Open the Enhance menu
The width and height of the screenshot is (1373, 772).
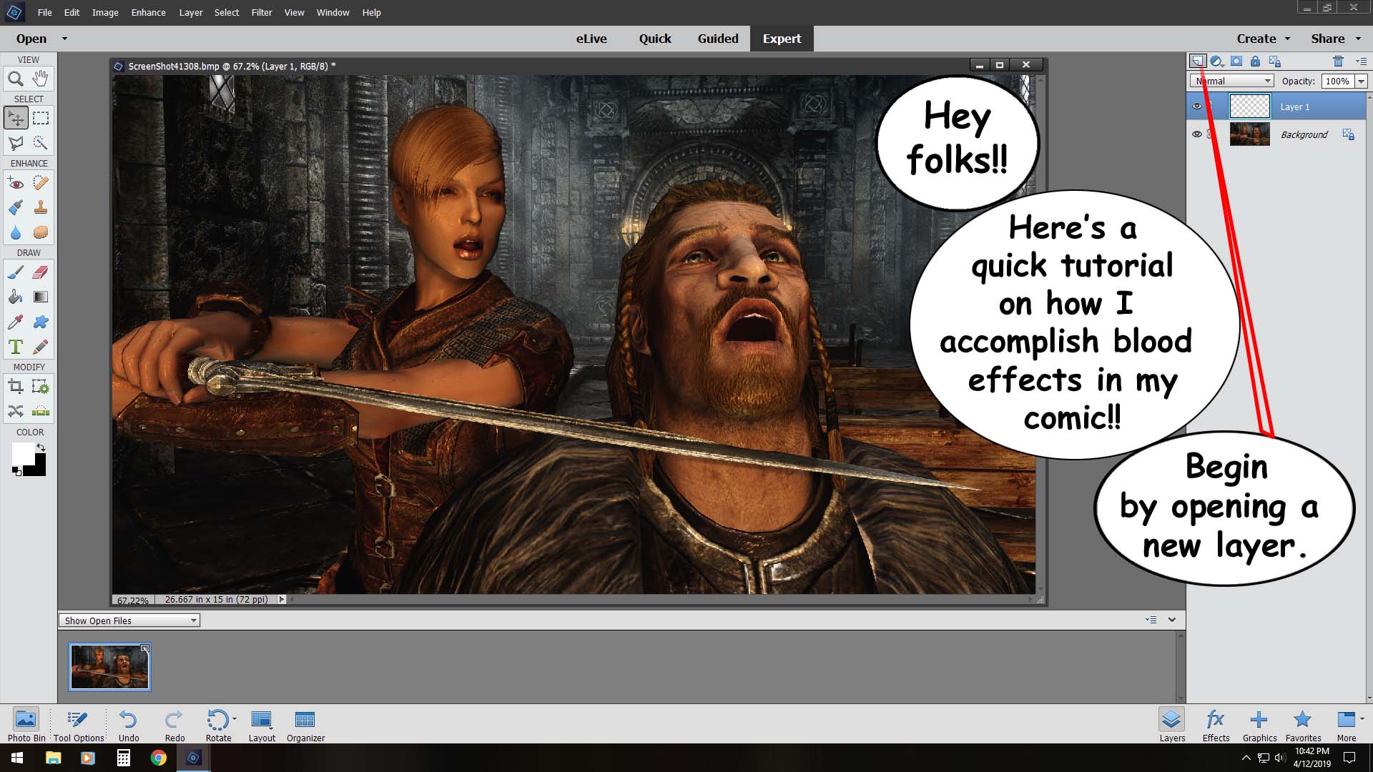click(148, 12)
